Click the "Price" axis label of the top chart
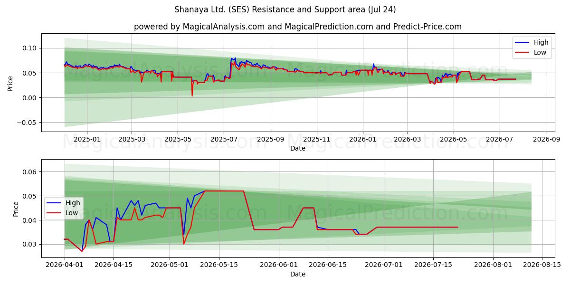Screen dimensions: 570x285 pos(10,83)
